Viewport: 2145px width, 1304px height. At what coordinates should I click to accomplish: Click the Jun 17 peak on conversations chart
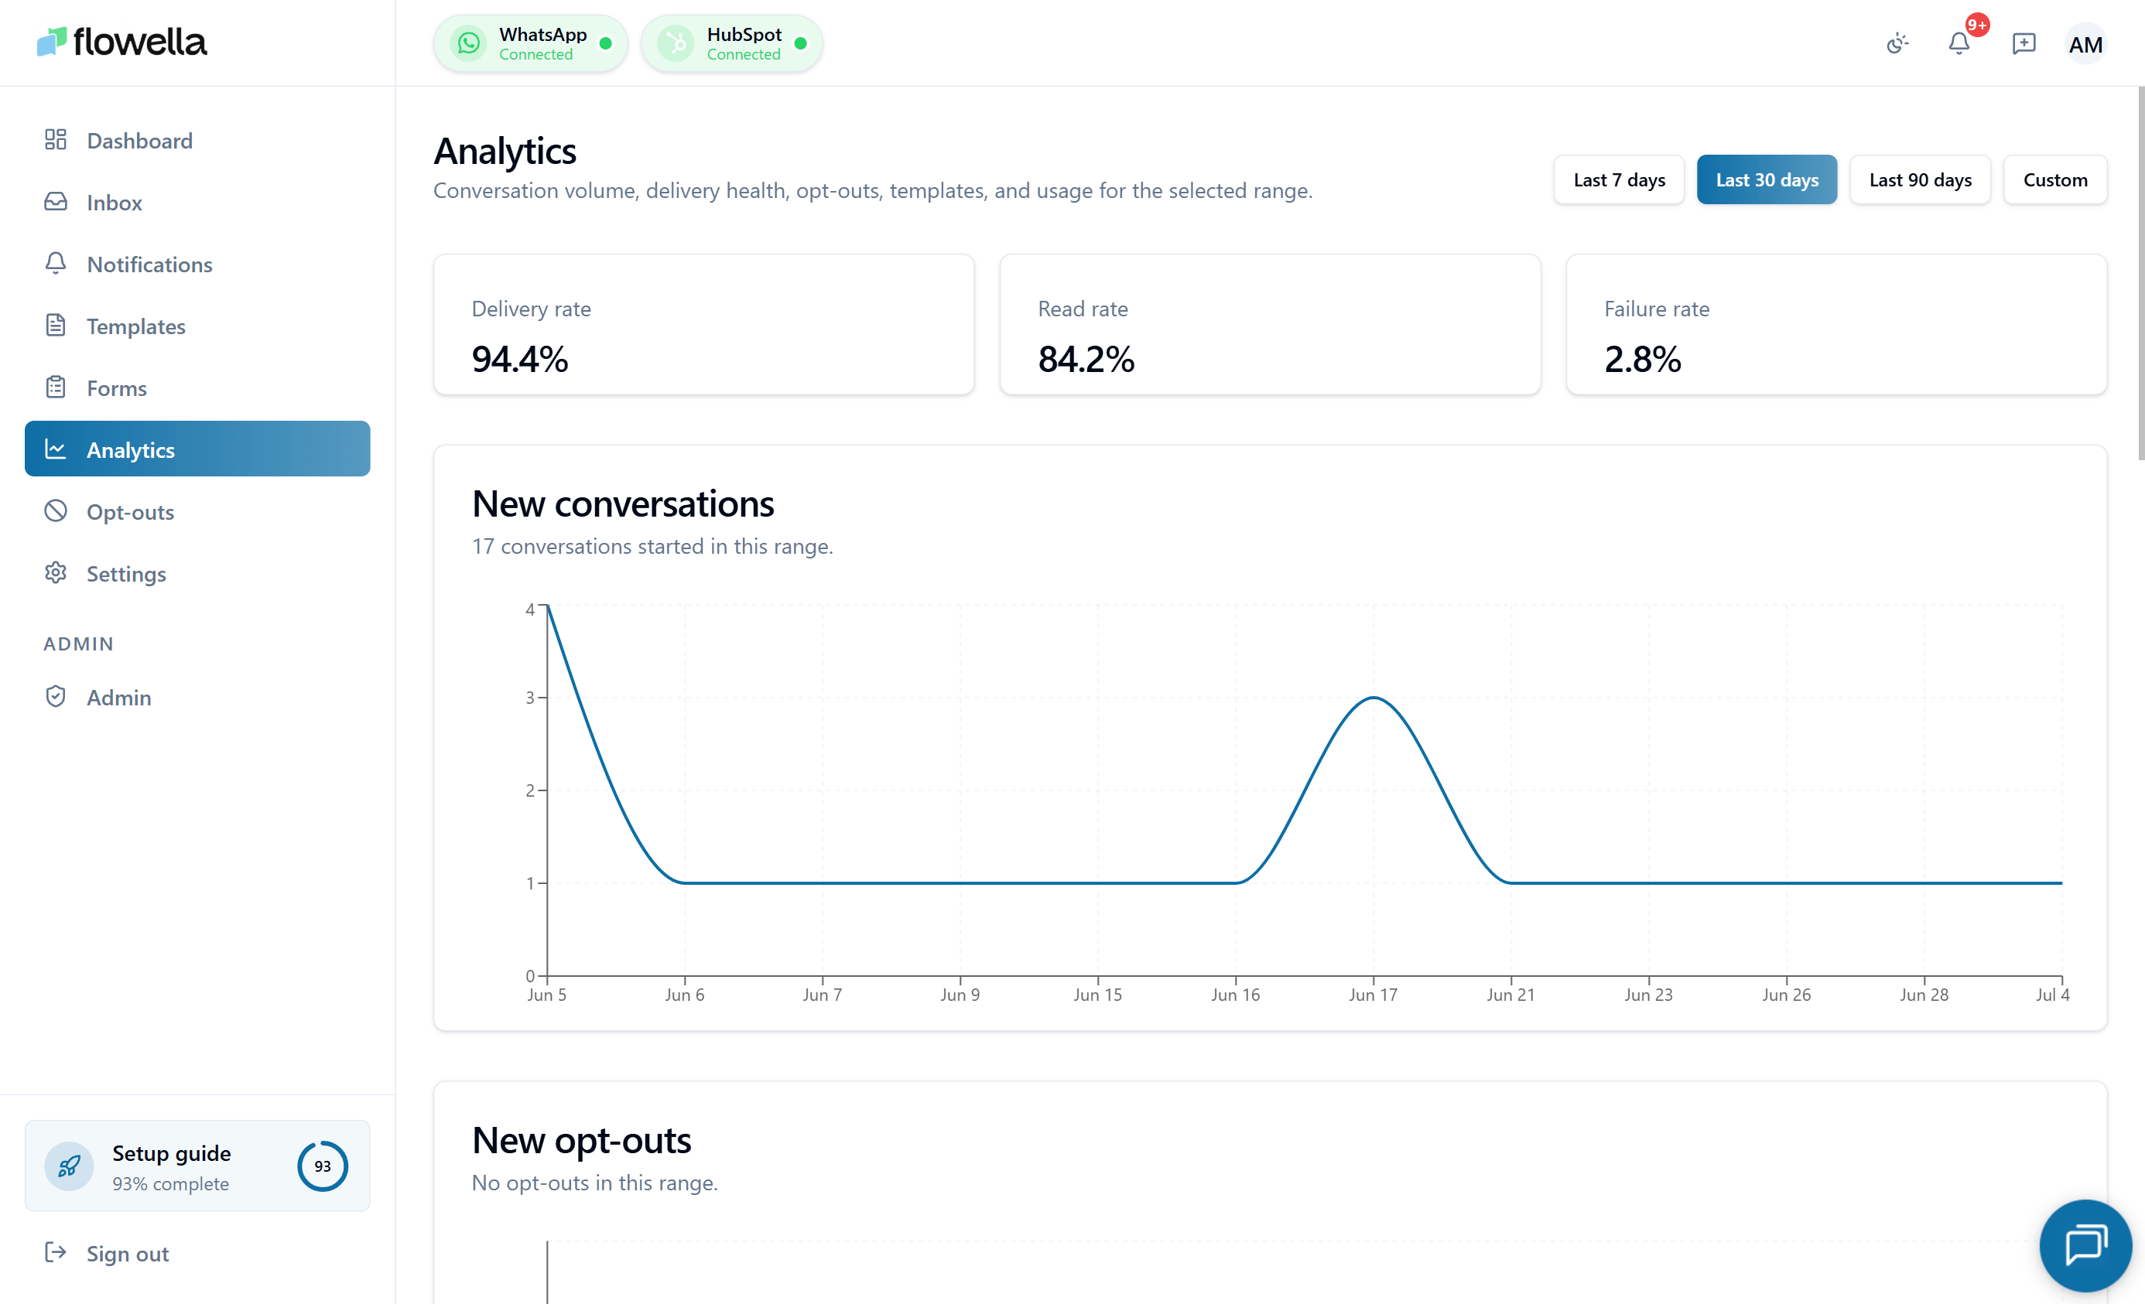pos(1374,698)
